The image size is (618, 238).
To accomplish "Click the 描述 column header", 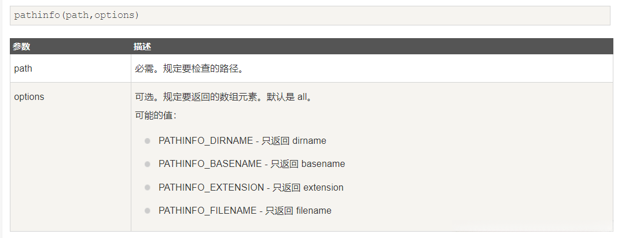I will pos(142,46).
